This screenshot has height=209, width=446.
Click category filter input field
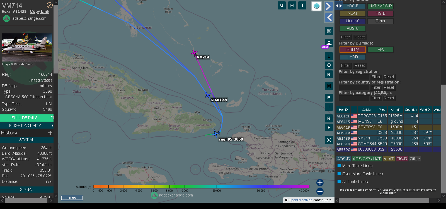(354, 98)
